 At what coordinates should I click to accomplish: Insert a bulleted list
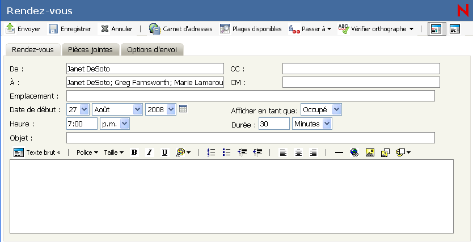pyautogui.click(x=227, y=152)
